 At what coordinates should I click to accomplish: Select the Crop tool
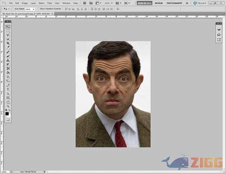point(8,43)
